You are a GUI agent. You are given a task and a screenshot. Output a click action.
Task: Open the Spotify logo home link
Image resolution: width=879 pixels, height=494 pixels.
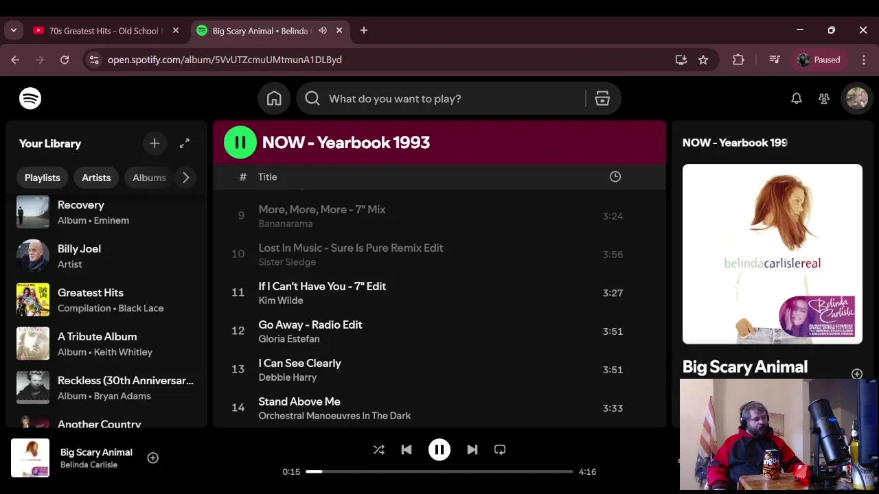click(30, 99)
